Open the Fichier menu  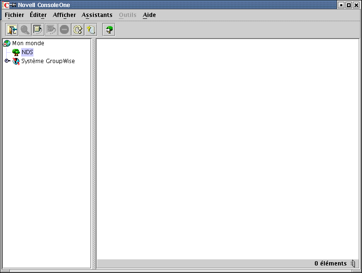click(x=14, y=15)
